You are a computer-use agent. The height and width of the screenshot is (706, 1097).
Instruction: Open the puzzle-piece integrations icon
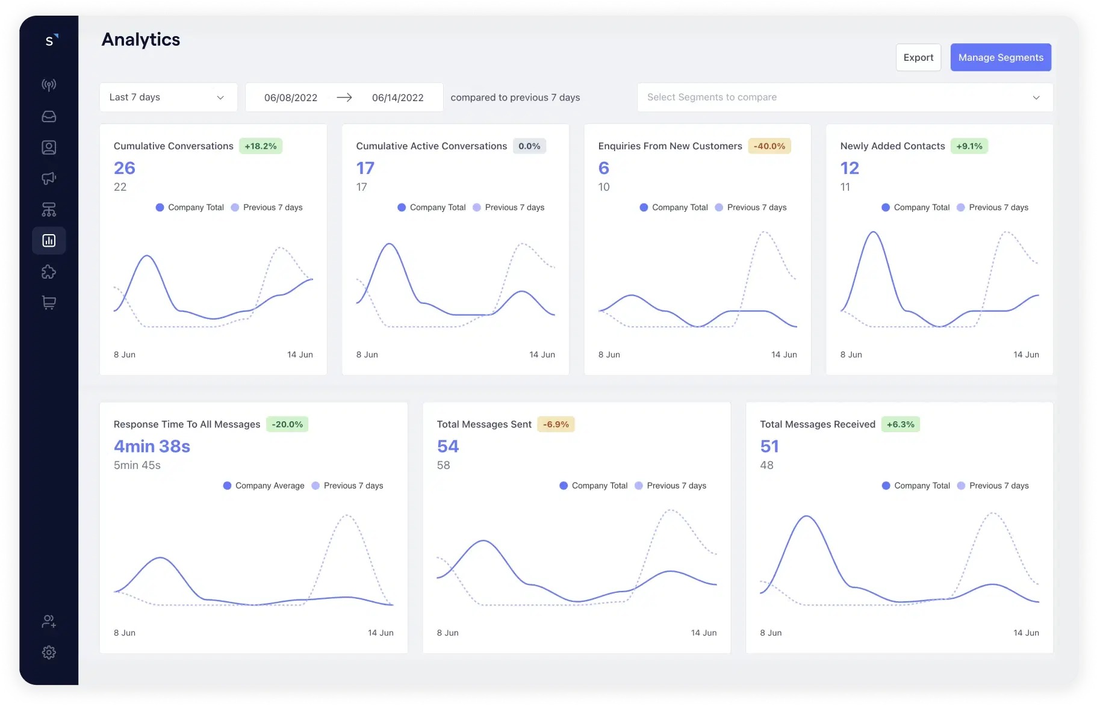pyautogui.click(x=49, y=272)
